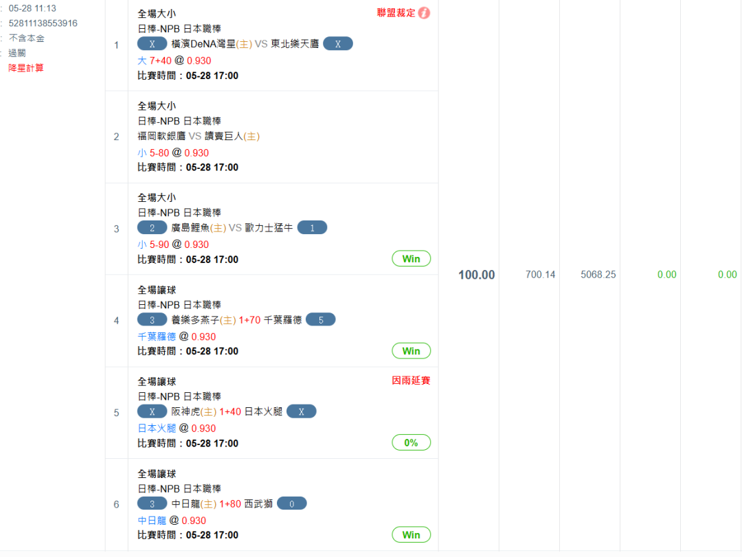Click the order number 52811138553916
This screenshot has width=742, height=557.
point(43,23)
